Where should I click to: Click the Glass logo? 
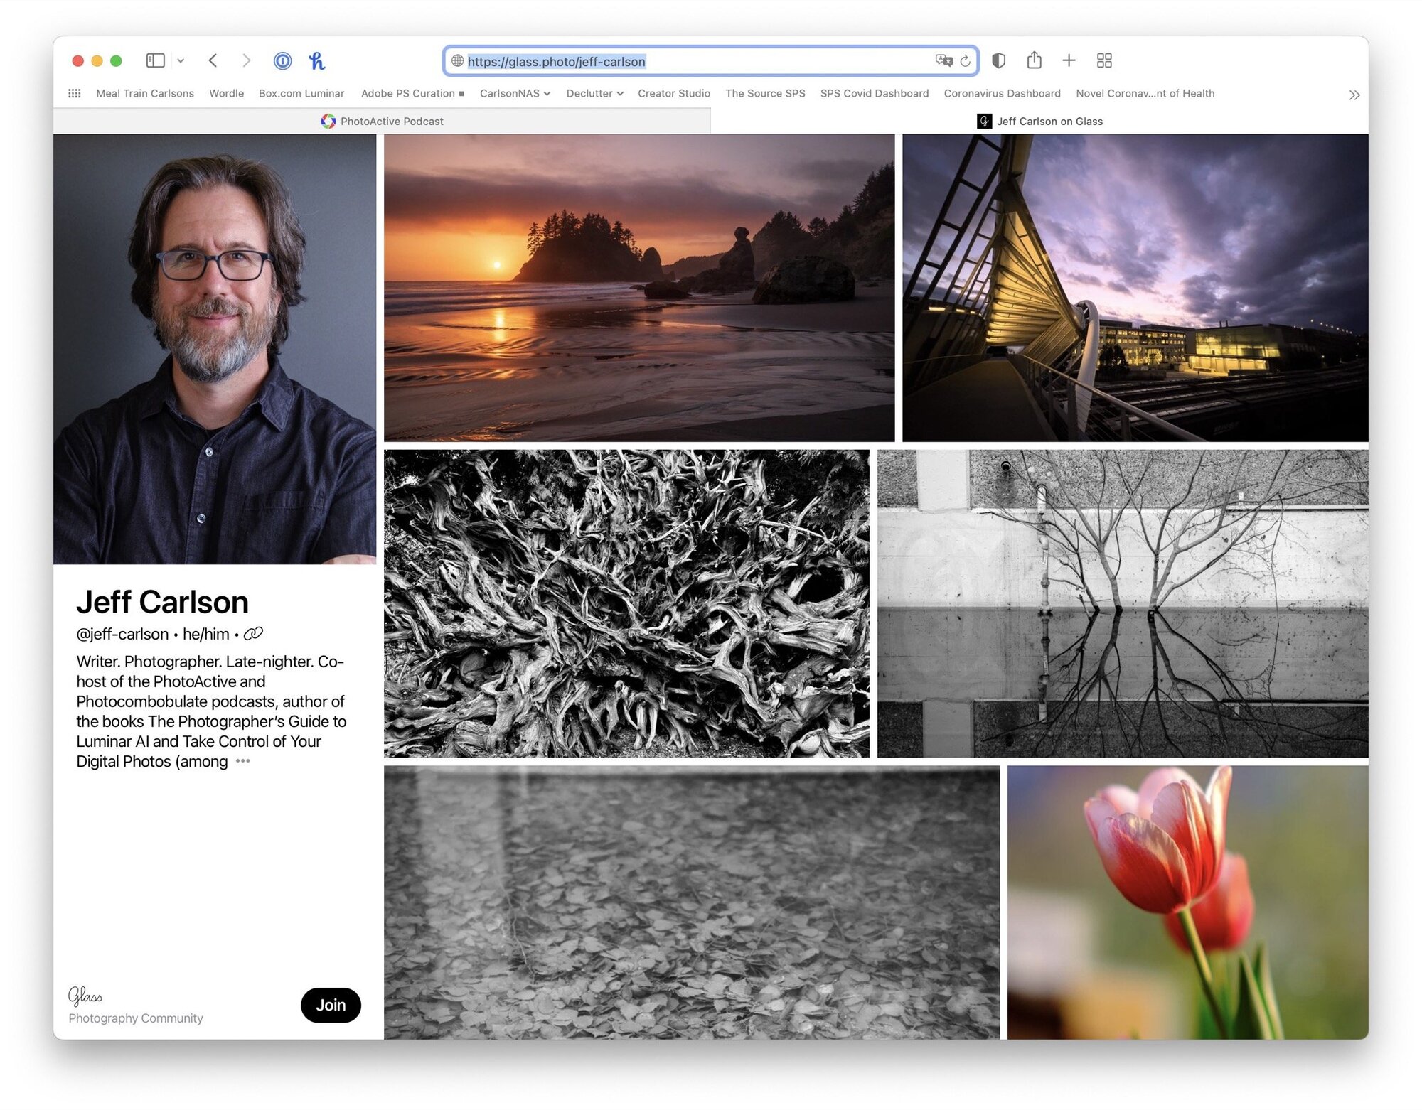(x=85, y=996)
